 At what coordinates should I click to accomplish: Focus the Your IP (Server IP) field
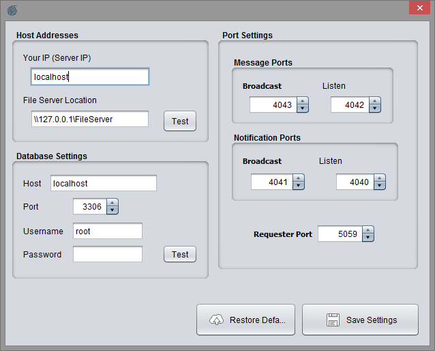tap(89, 76)
